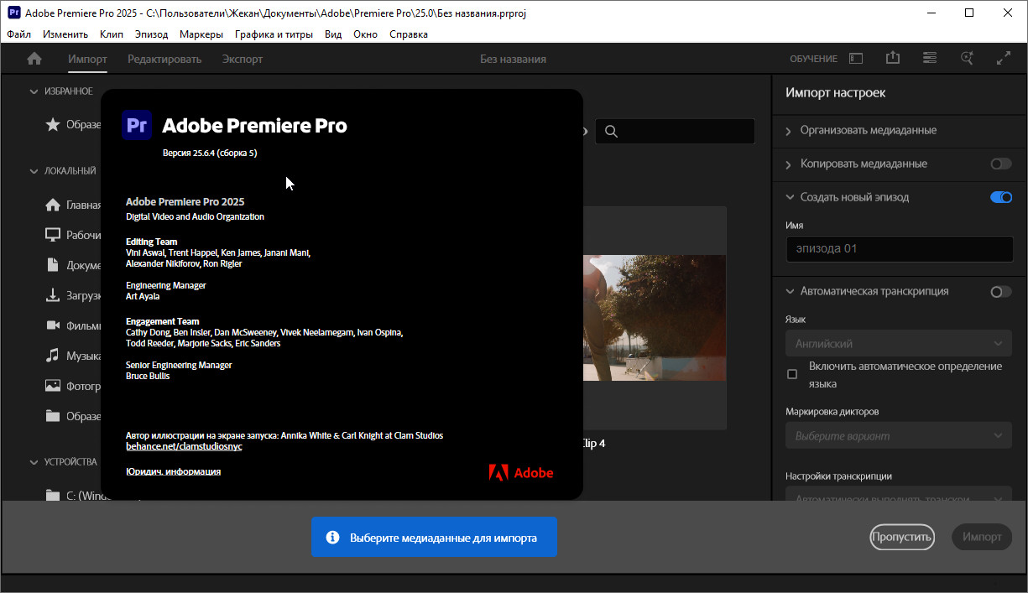Disable the Создать новый эпизод toggle

1000,197
